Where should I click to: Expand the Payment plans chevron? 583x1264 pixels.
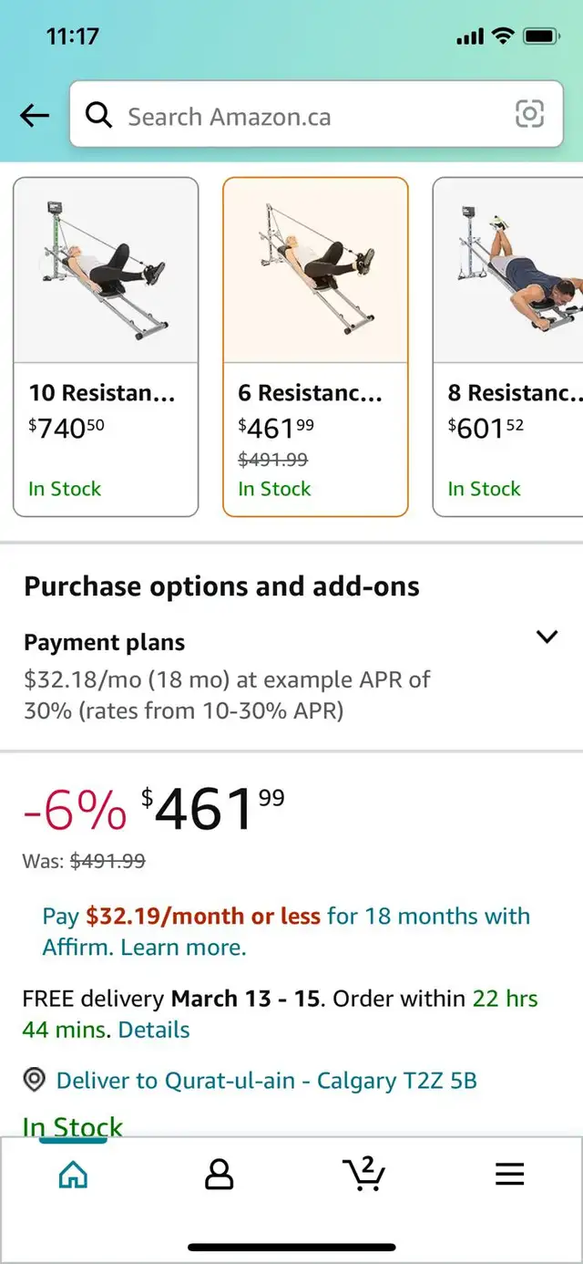(547, 637)
